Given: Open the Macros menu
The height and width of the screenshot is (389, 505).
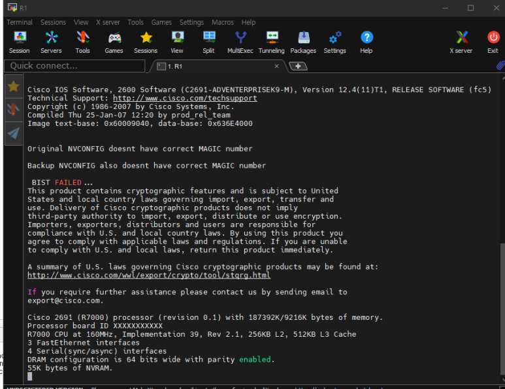Looking at the screenshot, I should 223,22.
